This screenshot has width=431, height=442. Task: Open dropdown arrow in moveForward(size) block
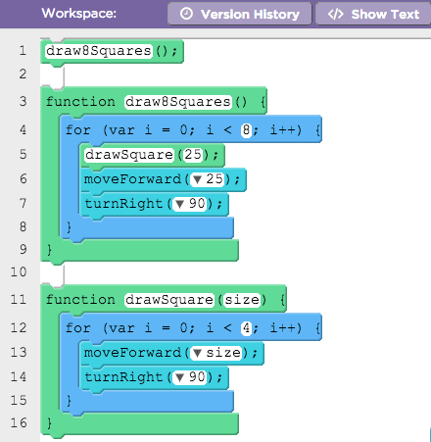pos(197,353)
